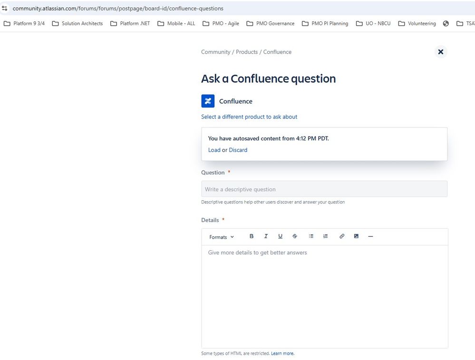Open the Mobile - ALL bookmarks folder
475x360 pixels.
176,23
